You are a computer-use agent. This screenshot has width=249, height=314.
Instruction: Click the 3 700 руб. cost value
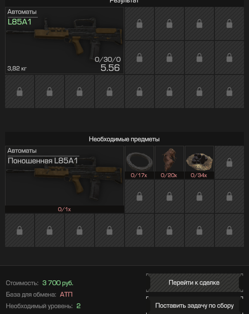pos(58,283)
